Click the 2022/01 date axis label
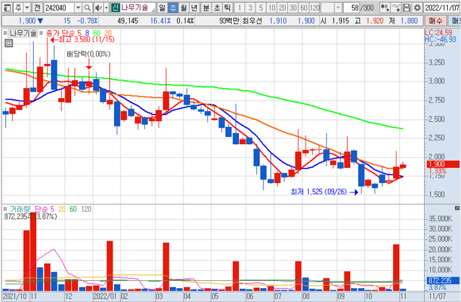The height and width of the screenshot is (302, 461). click(105, 296)
